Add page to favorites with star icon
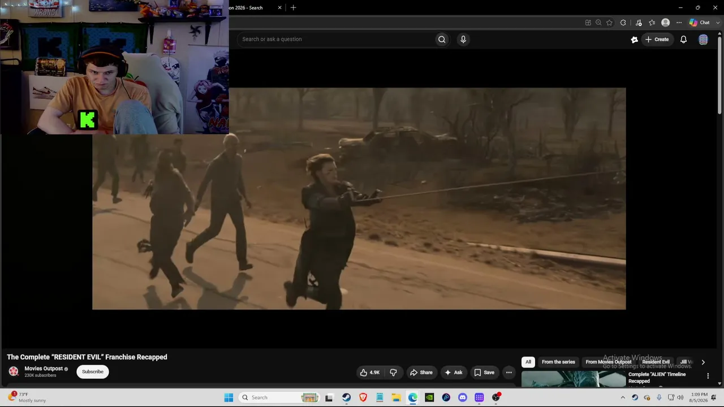The image size is (724, 407). click(609, 23)
